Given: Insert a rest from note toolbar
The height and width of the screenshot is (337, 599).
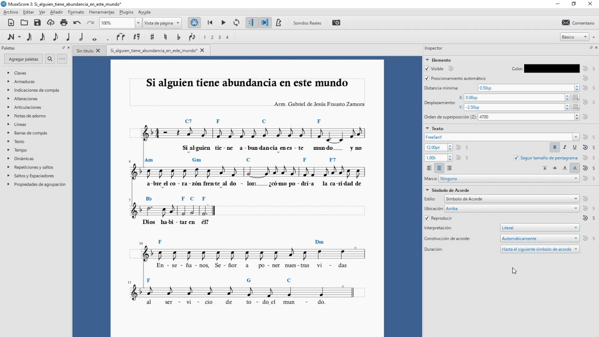Looking at the screenshot, I should pos(137,37).
